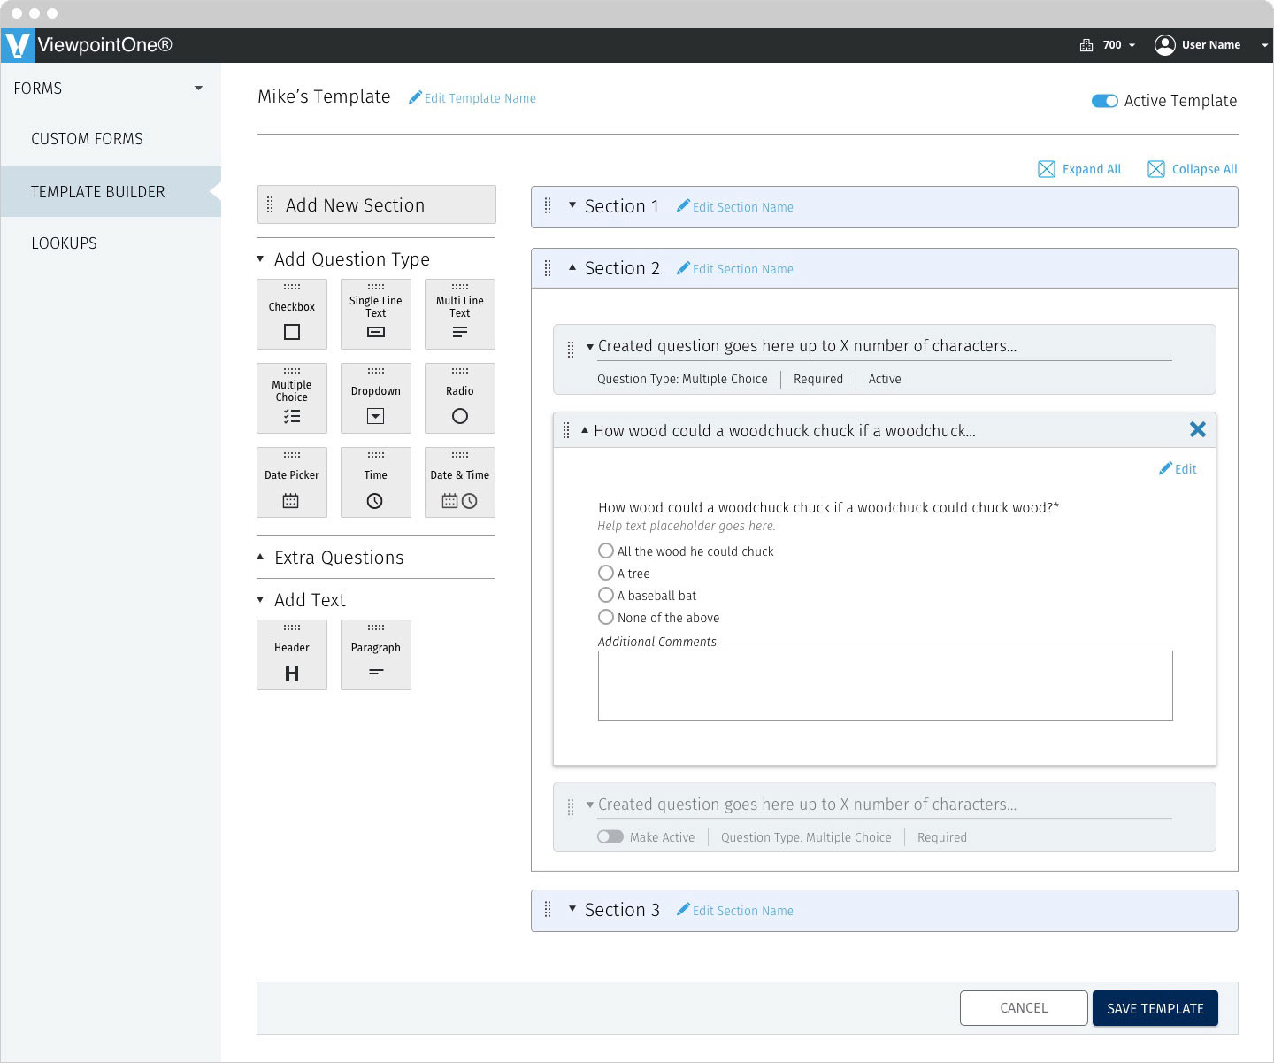Add a Multiple Choice question tile

point(292,398)
